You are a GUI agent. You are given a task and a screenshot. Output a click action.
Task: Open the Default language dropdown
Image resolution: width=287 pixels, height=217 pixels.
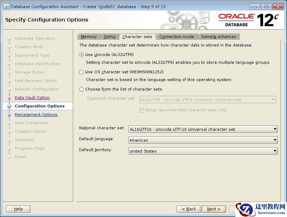203,140
